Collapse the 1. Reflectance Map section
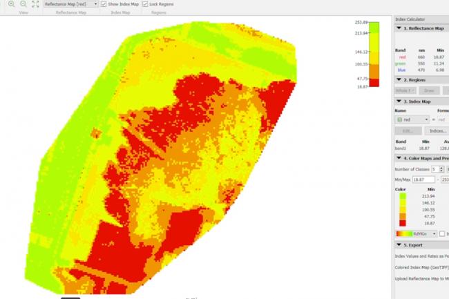Viewport: 449px width, 299px height. point(399,28)
